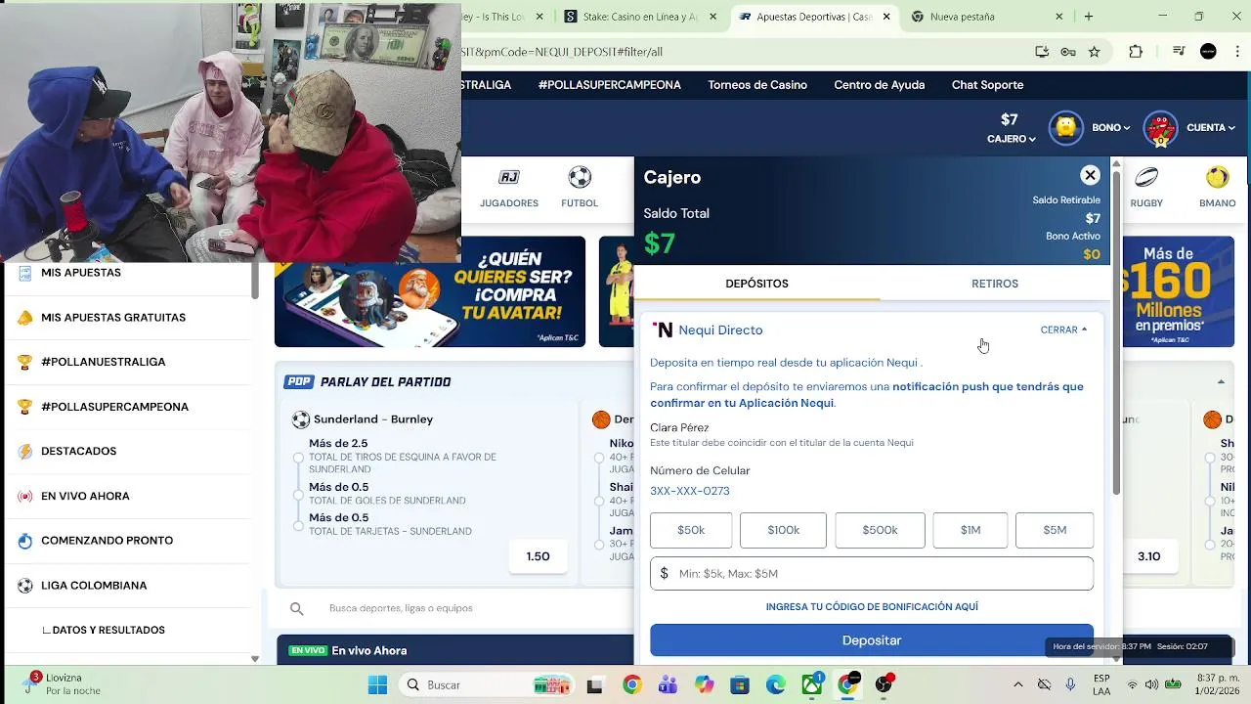Click the search magnifier icon for sports
Screen dimensions: 1251x704
[x=297, y=608]
